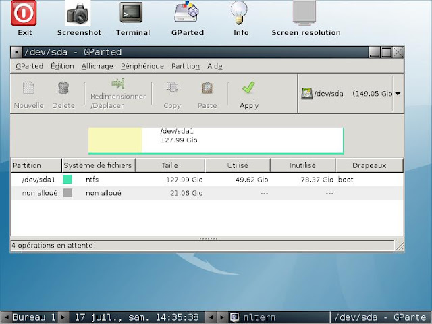Image resolution: width=432 pixels, height=324 pixels.
Task: Maximize the GParted window
Action: 386,52
